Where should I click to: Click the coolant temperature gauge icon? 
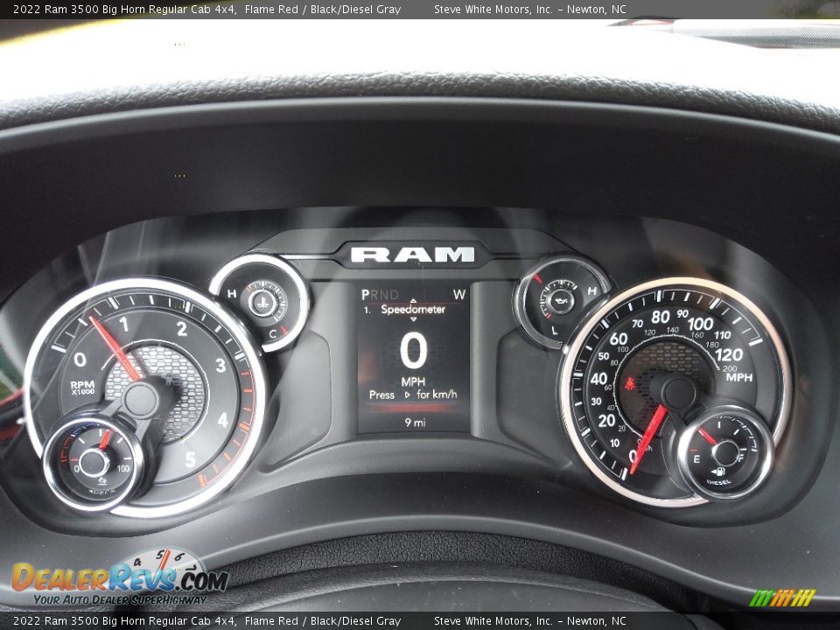click(x=262, y=304)
